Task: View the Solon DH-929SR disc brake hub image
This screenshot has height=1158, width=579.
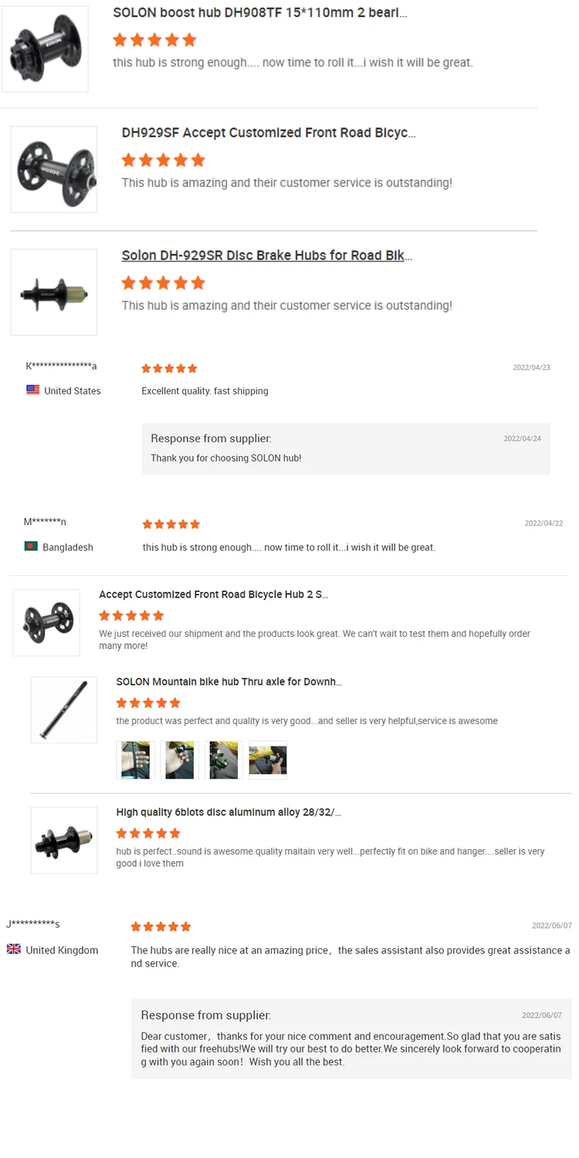Action: (x=54, y=292)
